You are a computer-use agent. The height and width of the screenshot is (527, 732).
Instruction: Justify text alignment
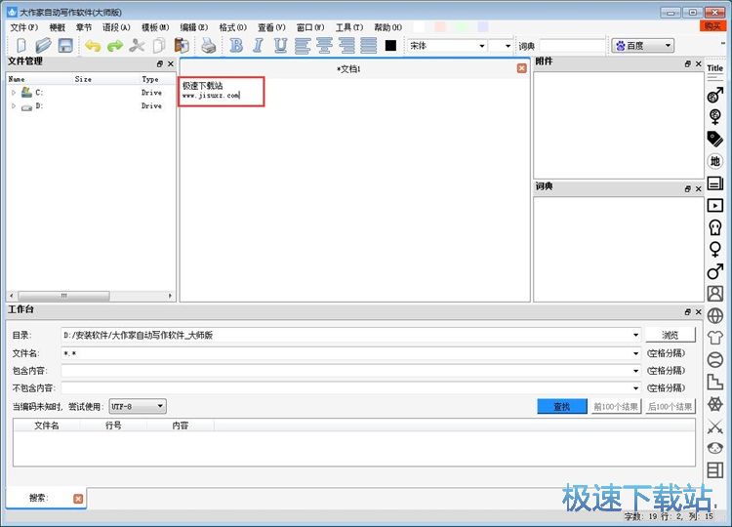pyautogui.click(x=368, y=45)
